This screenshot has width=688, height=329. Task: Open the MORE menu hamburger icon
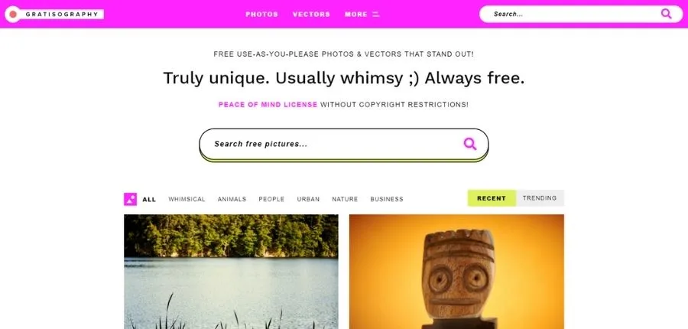[x=375, y=15]
